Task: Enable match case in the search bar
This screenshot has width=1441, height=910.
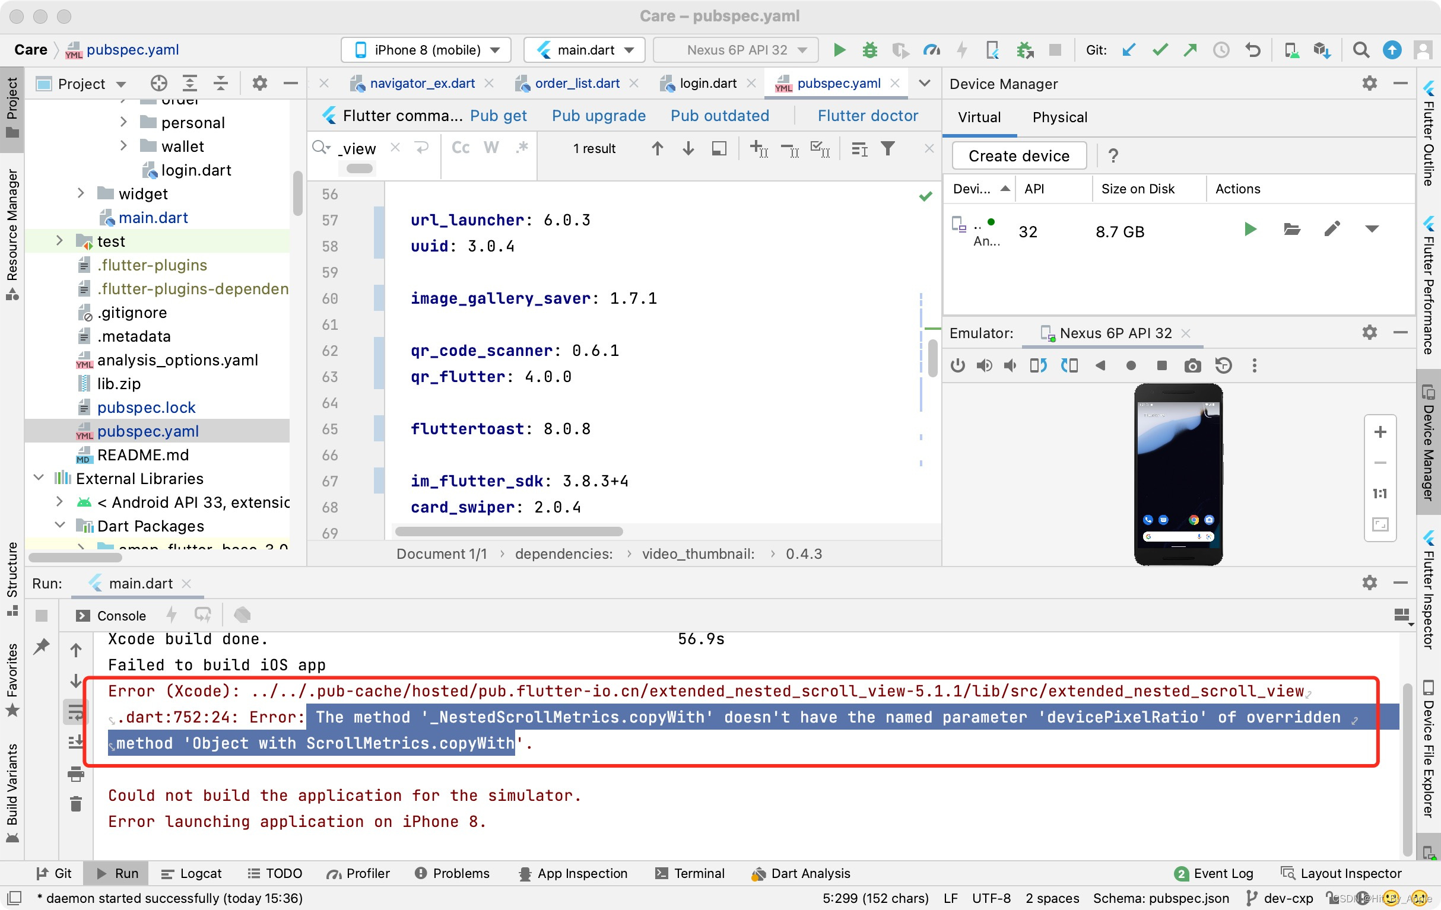Action: coord(459,148)
